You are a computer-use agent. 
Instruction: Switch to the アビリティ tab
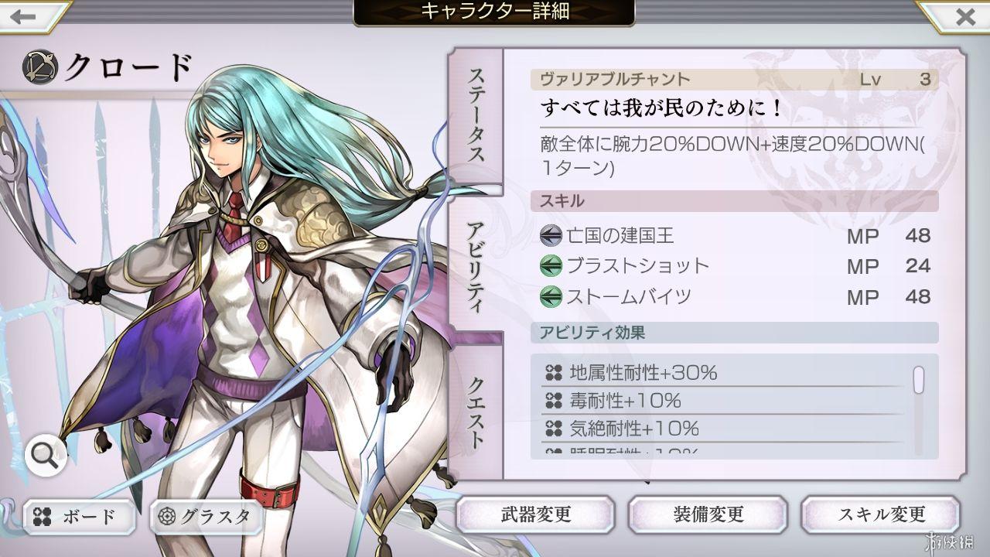[476, 263]
